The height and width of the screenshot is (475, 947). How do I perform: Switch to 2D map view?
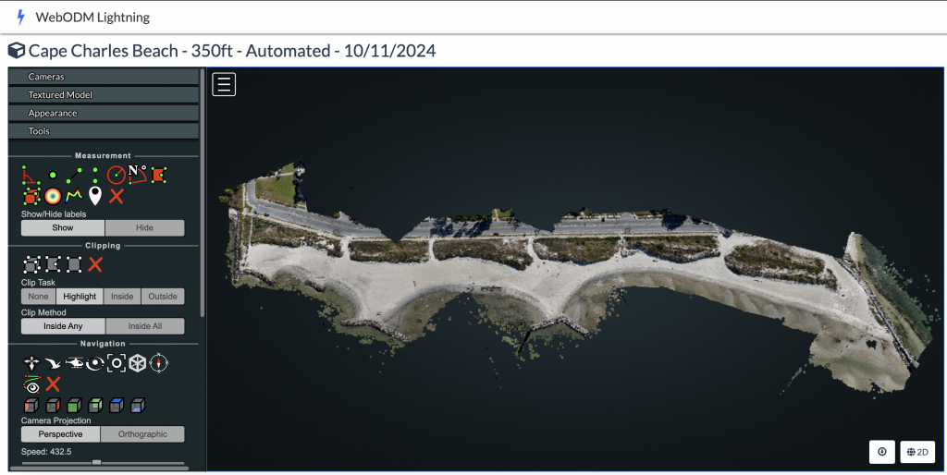pyautogui.click(x=917, y=452)
